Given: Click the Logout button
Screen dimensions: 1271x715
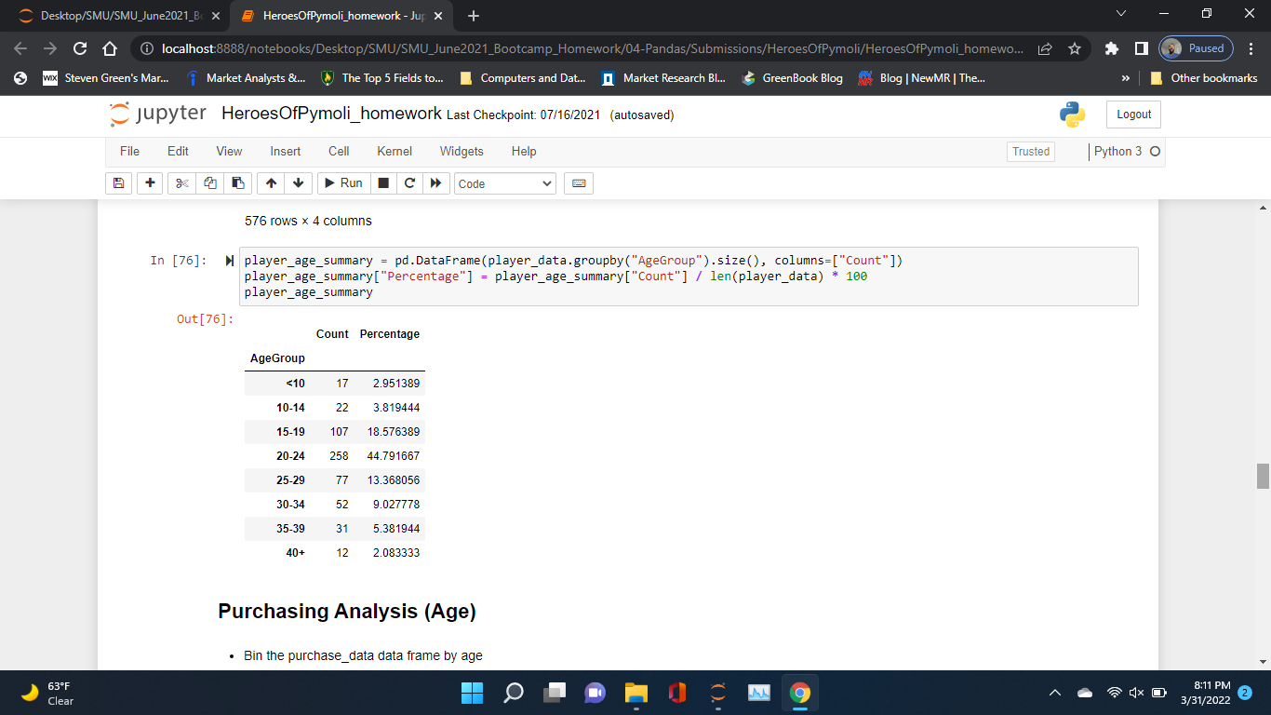Looking at the screenshot, I should click(x=1133, y=115).
